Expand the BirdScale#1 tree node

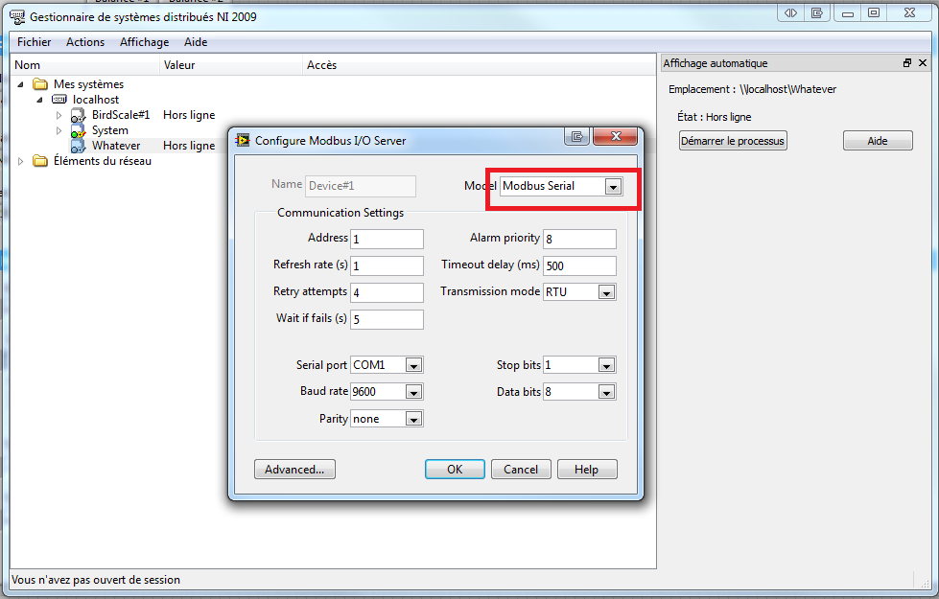point(59,115)
